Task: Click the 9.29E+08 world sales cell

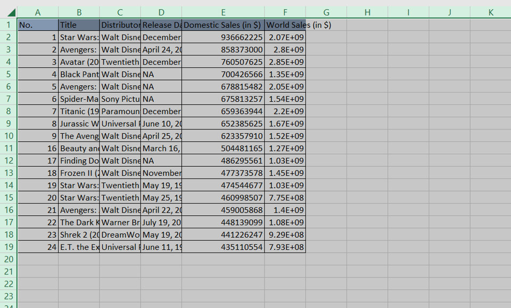Action: pyautogui.click(x=285, y=234)
